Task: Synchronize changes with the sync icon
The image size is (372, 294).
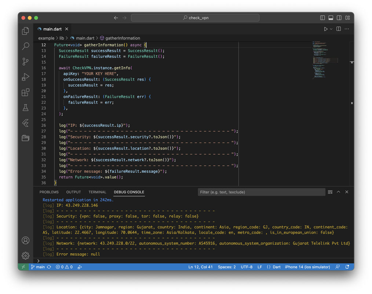Action: [49, 267]
